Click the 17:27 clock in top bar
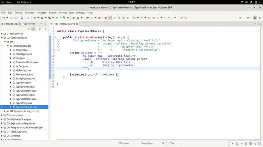This screenshot has height=147, width=263. pyautogui.click(x=131, y=2)
